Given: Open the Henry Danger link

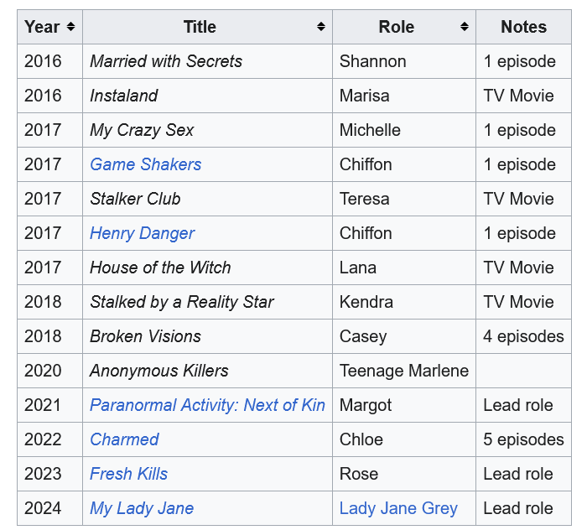Looking at the screenshot, I should point(143,233).
